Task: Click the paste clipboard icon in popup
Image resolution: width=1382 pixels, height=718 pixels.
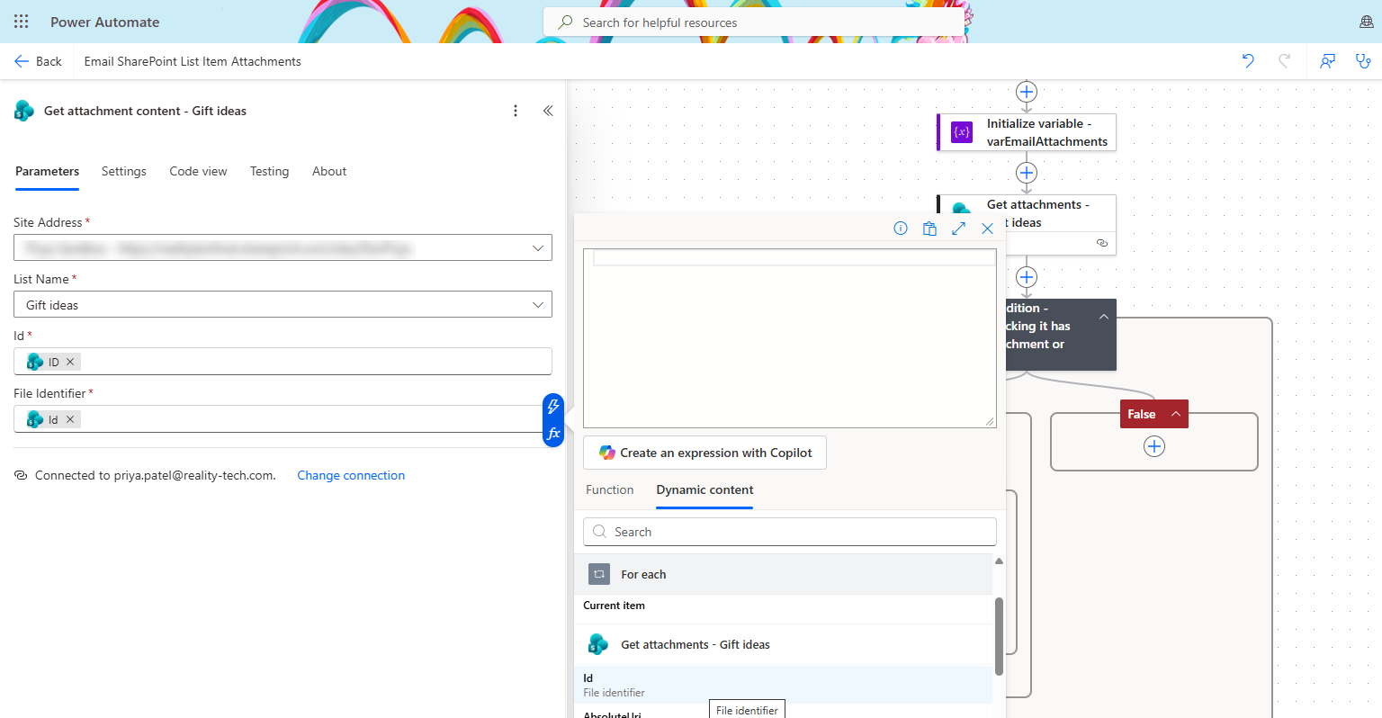Action: point(929,229)
